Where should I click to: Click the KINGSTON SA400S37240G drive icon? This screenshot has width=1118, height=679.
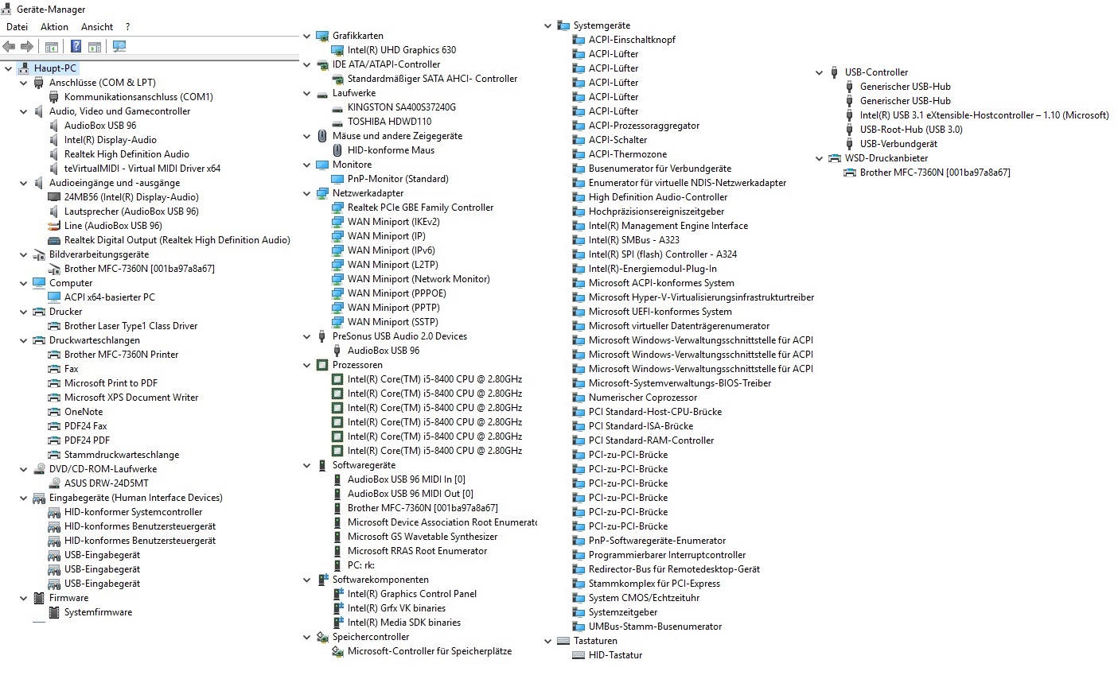337,107
